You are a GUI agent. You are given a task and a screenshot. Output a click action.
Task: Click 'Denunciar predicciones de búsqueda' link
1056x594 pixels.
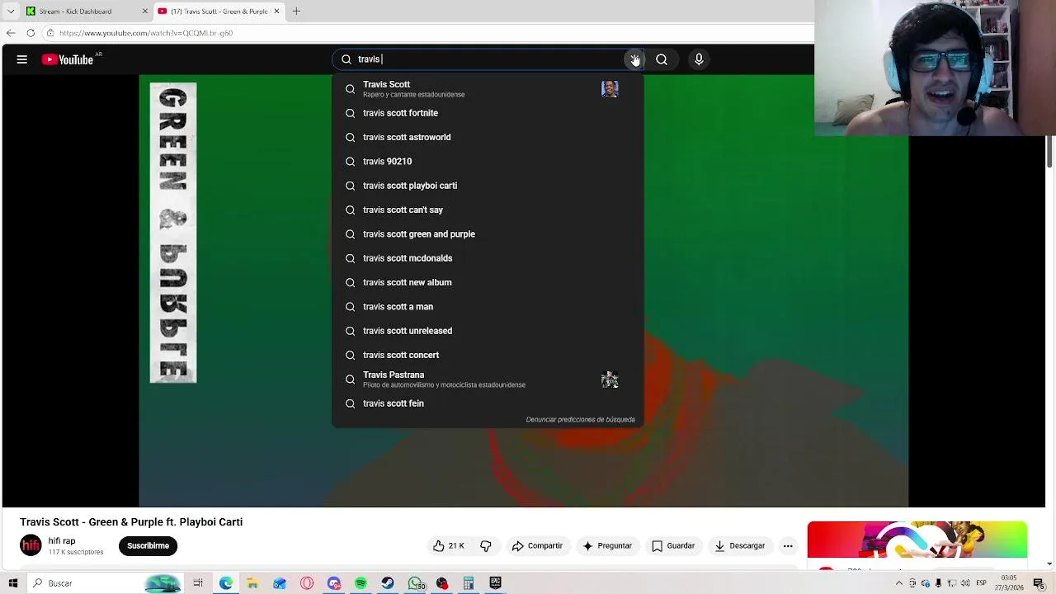point(580,420)
